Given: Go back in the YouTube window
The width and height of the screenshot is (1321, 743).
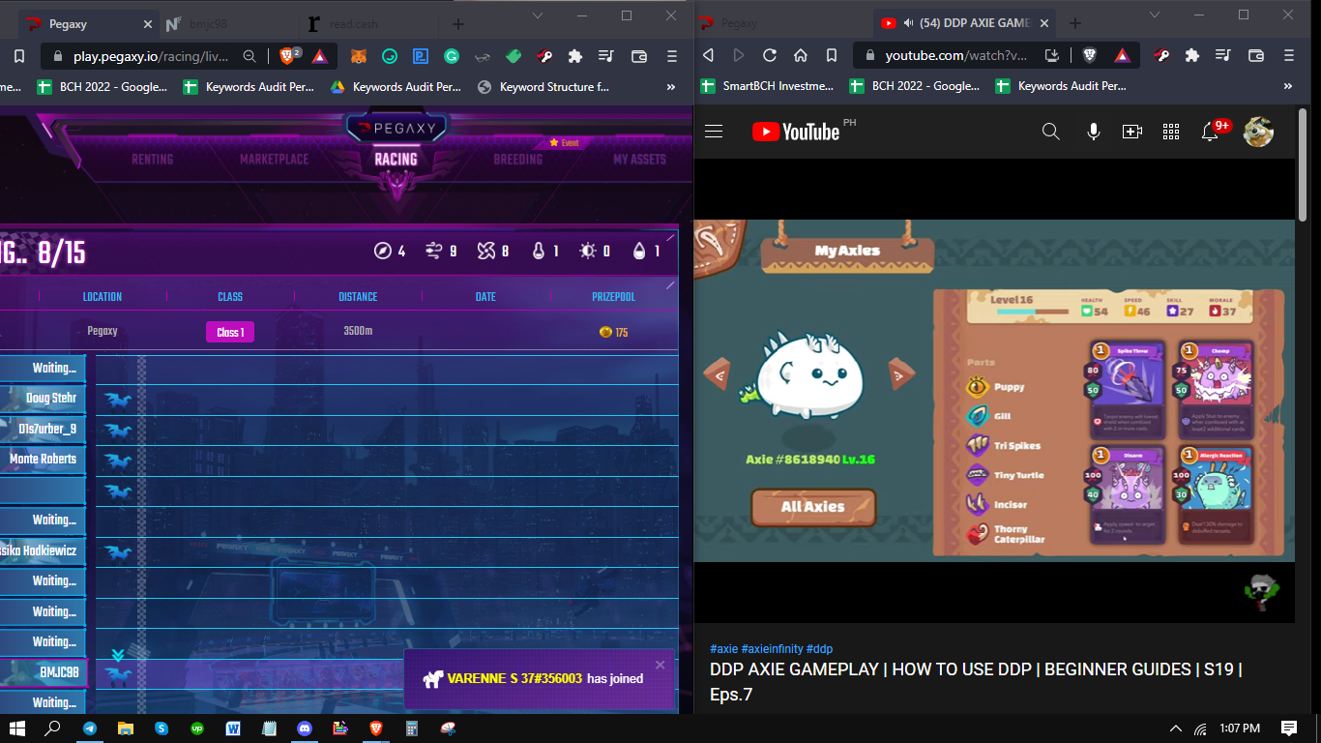Looking at the screenshot, I should coord(708,55).
